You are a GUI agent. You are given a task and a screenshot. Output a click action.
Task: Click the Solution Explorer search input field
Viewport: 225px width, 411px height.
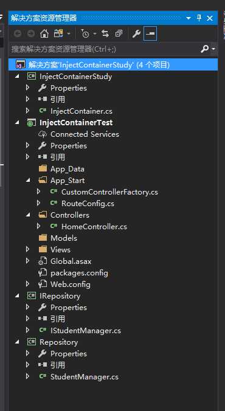click(x=104, y=49)
